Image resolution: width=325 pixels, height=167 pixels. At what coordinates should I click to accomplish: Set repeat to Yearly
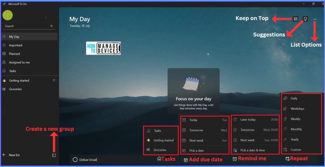point(302,139)
